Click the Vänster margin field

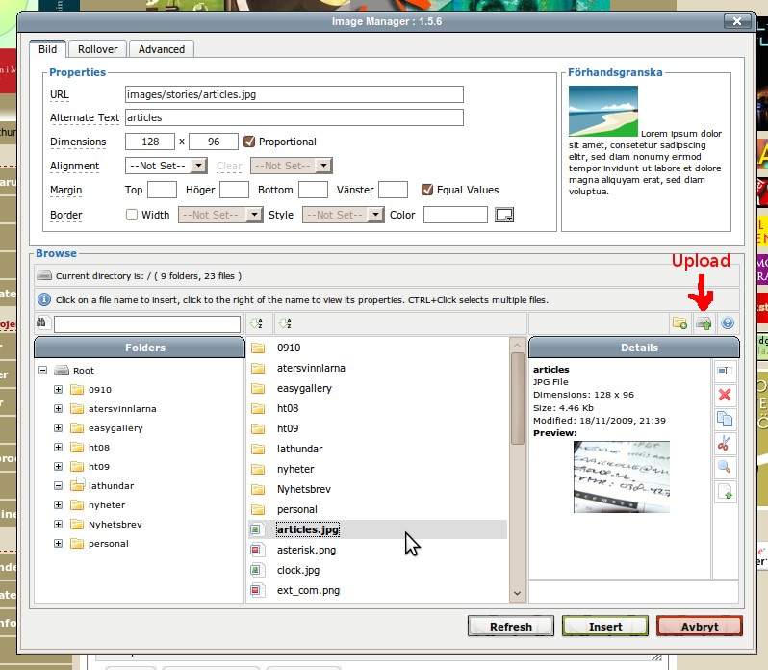pos(394,190)
